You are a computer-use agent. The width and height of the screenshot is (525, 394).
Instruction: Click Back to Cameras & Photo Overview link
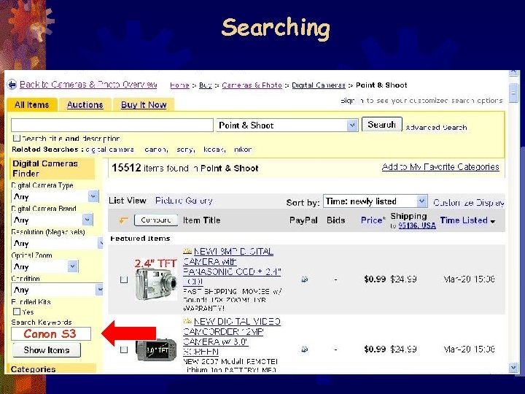pos(88,85)
